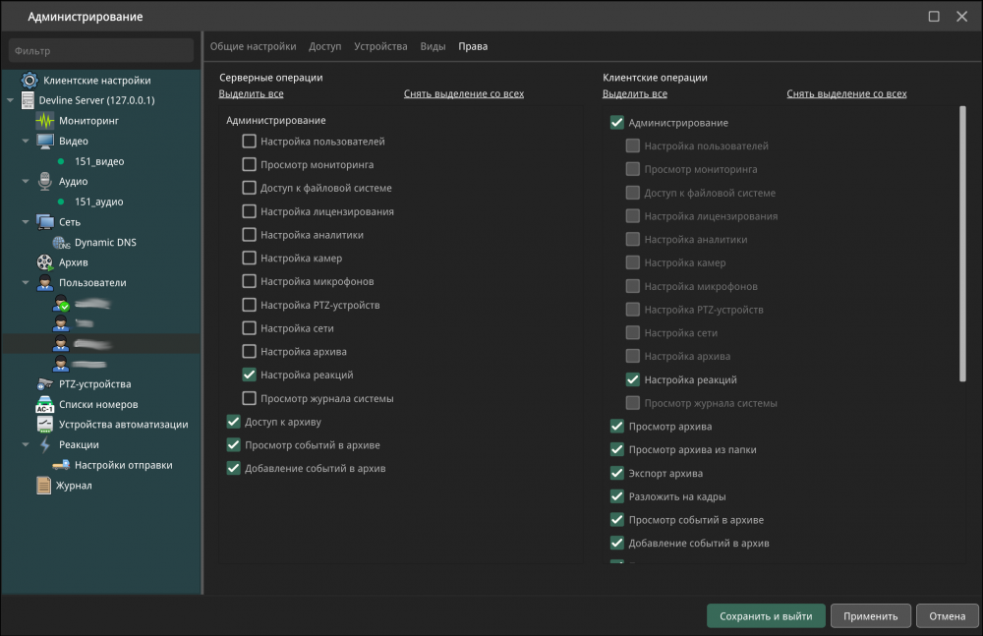Click Снять выделение со всех for server operations

pos(464,93)
